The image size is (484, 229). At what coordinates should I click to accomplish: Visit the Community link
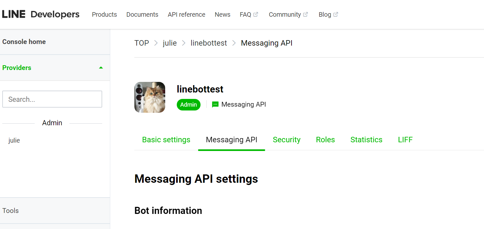pyautogui.click(x=285, y=14)
